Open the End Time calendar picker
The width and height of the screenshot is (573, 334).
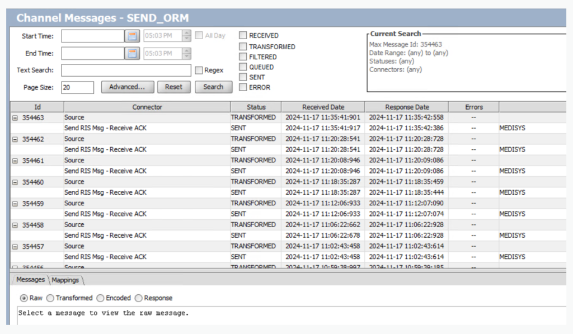click(x=132, y=53)
